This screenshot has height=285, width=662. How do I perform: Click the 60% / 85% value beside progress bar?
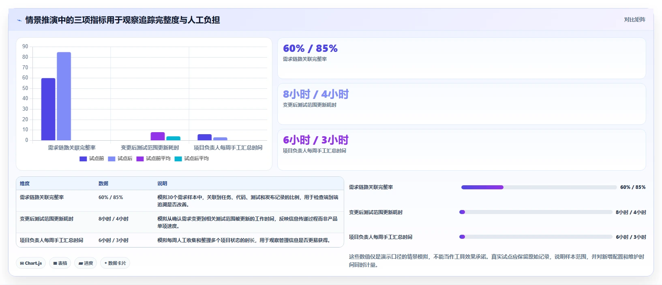[633, 187]
